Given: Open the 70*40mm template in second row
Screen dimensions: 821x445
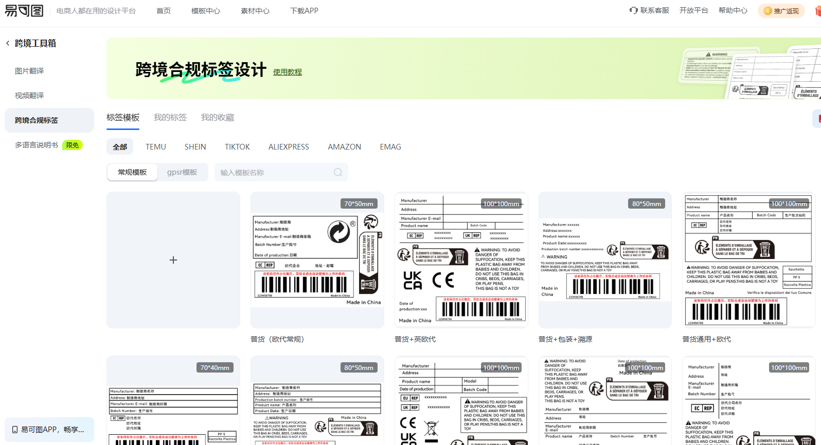Looking at the screenshot, I should click(x=173, y=400).
